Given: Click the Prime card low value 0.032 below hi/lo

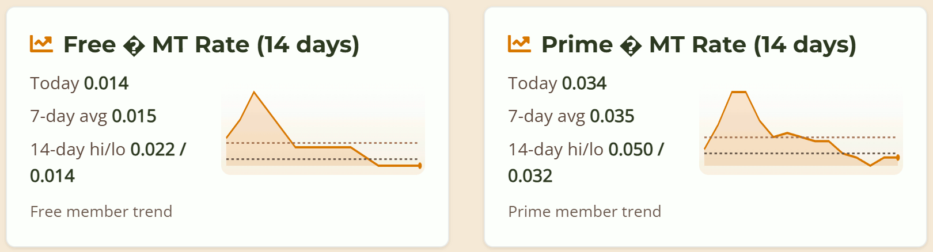Looking at the screenshot, I should tap(530, 176).
